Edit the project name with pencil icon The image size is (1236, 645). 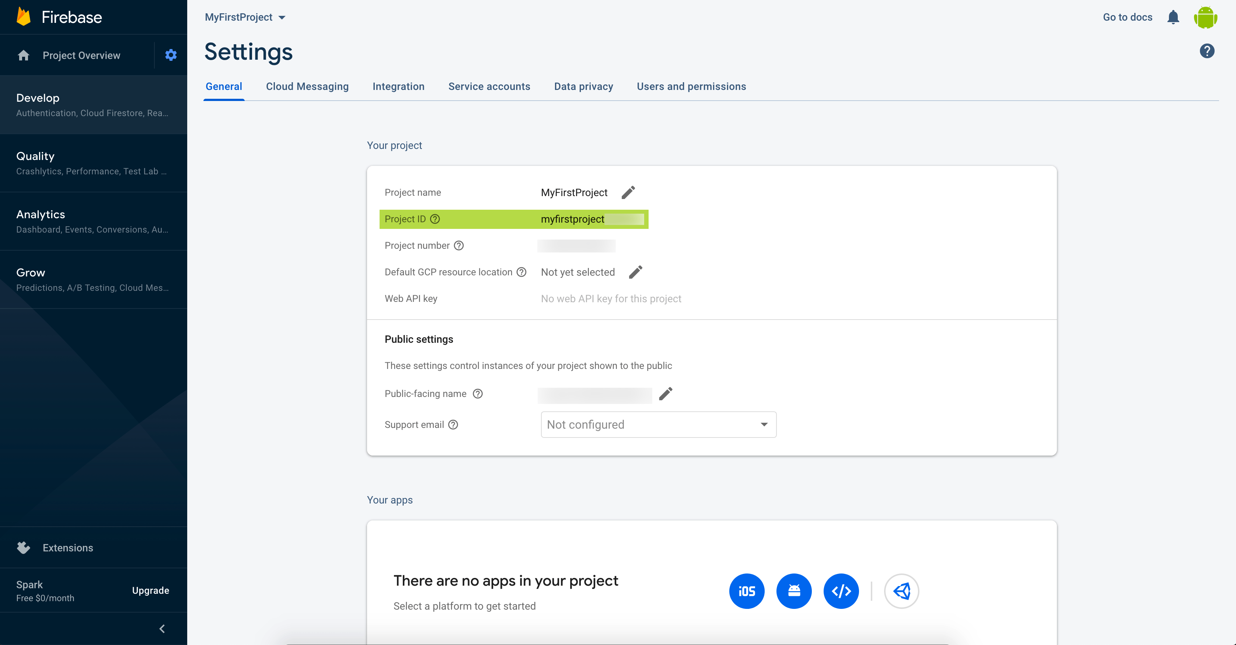point(628,192)
